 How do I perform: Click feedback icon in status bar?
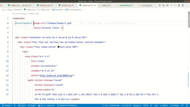(182, 106)
